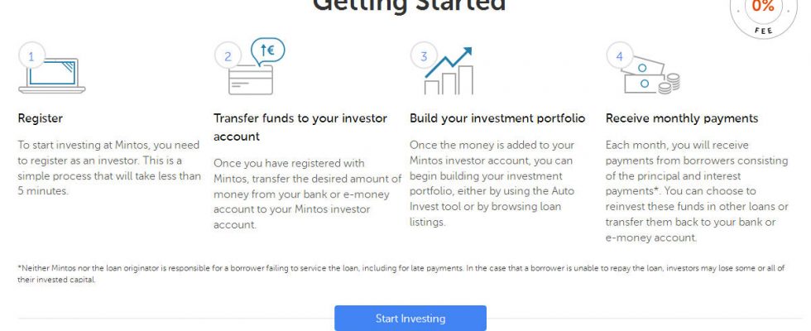The width and height of the screenshot is (811, 331).
Task: Click the euro speech bubble icon
Action: (x=267, y=51)
